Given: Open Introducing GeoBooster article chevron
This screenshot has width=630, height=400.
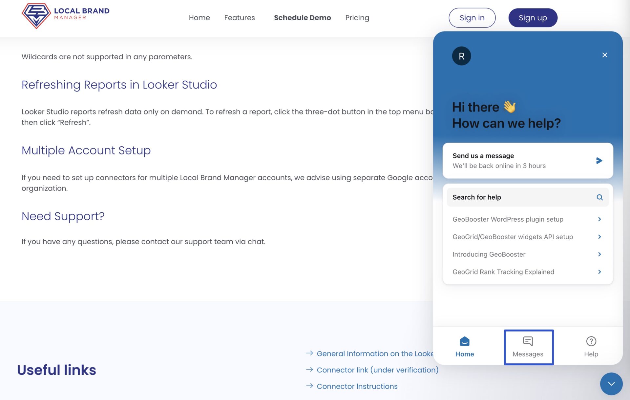Looking at the screenshot, I should click(x=599, y=254).
